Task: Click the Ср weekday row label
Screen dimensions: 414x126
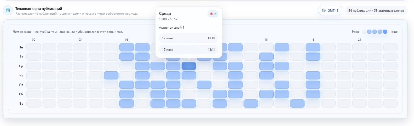Action: pos(21,66)
